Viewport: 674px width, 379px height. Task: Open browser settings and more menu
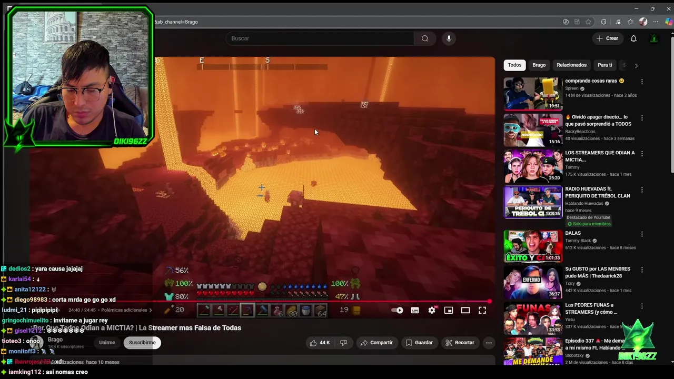point(656,22)
